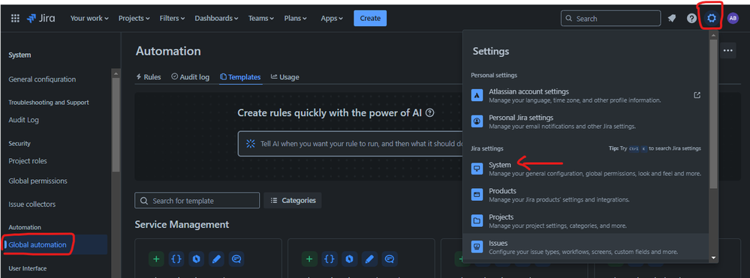The height and width of the screenshot is (278, 750).
Task: Click the System monitor icon in Settings
Action: tap(477, 169)
